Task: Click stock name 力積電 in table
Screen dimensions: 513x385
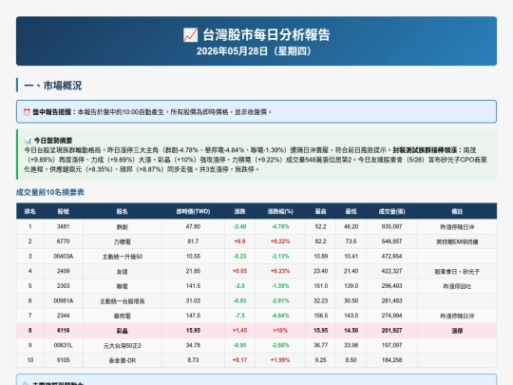Action: coord(122,241)
